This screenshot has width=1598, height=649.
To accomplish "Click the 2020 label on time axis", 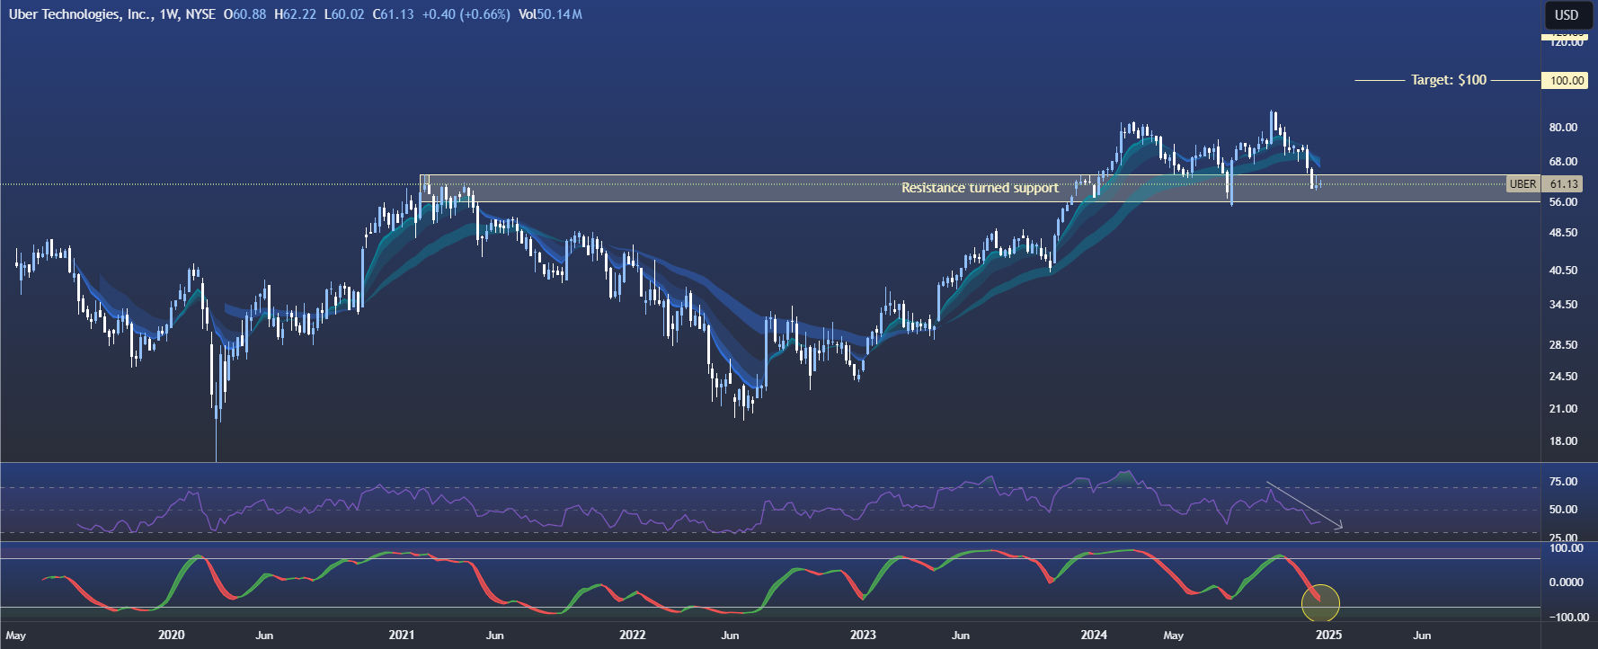I will (171, 635).
